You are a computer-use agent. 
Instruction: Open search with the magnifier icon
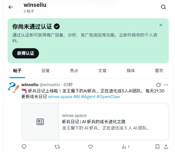point(163,7)
